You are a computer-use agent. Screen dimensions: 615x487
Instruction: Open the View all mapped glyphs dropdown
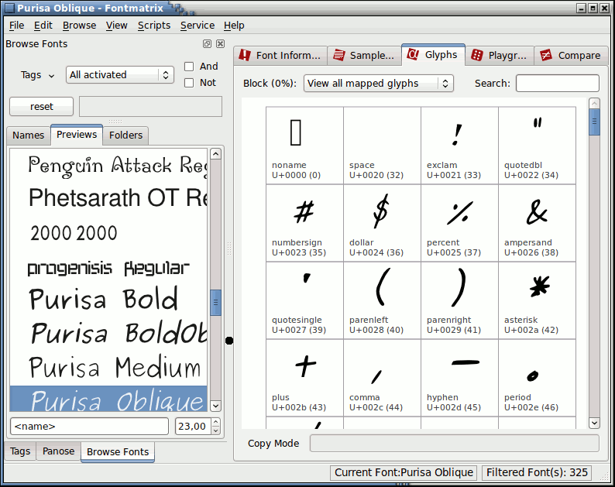[379, 83]
